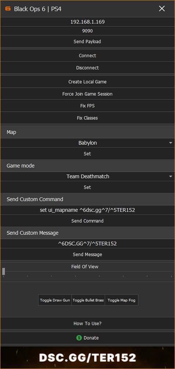Open the How To Use? help

pos(87,324)
